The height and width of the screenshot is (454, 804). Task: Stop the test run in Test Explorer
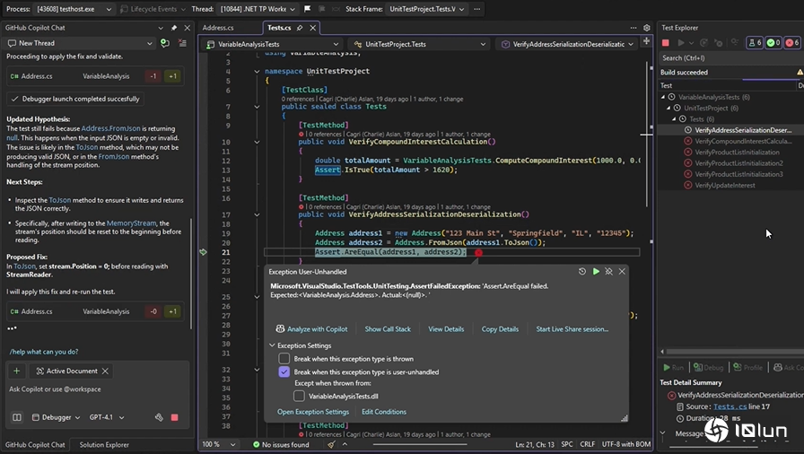666,42
